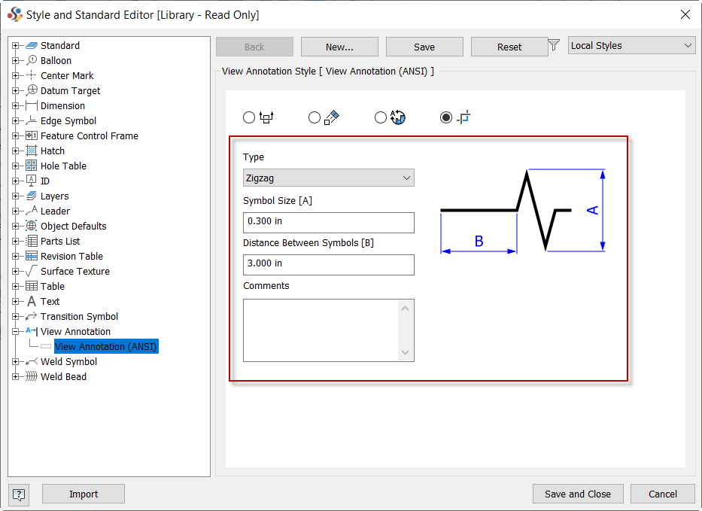Click the Surface Texture icon
The image size is (702, 511).
point(32,271)
